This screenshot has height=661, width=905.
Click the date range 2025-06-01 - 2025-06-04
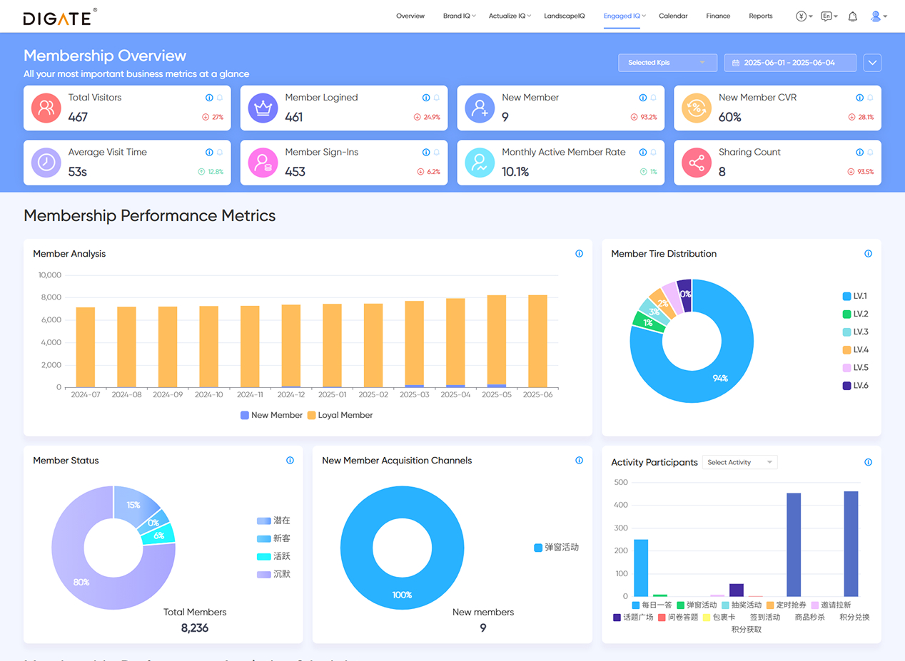(x=790, y=63)
